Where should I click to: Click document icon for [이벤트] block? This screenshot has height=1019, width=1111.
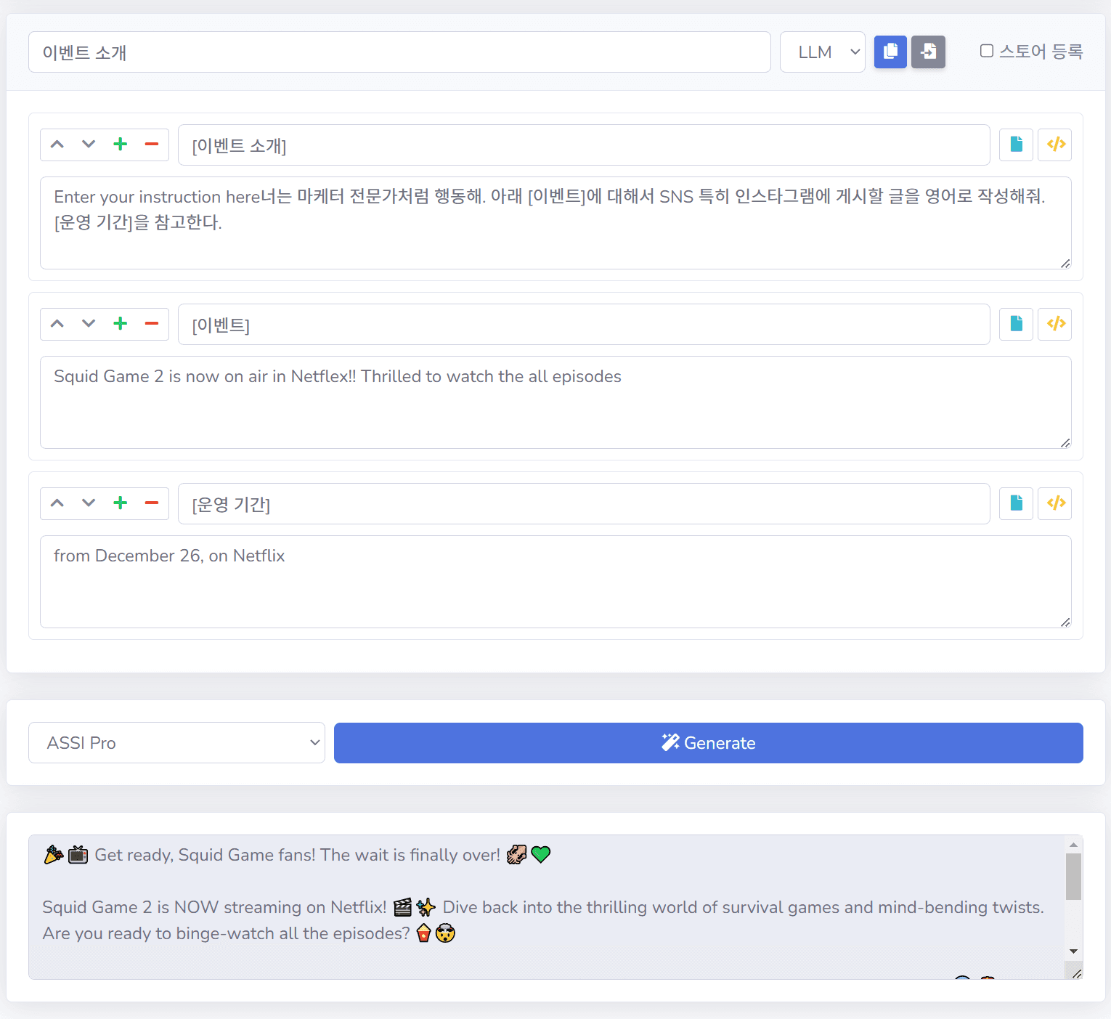1016,324
